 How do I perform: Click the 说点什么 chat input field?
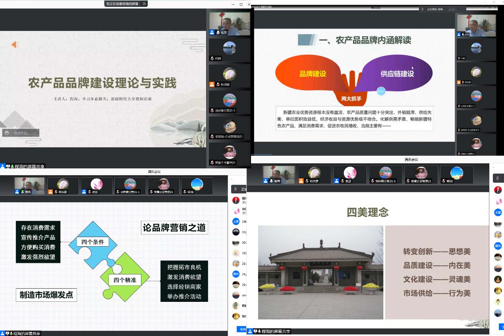tap(21, 133)
